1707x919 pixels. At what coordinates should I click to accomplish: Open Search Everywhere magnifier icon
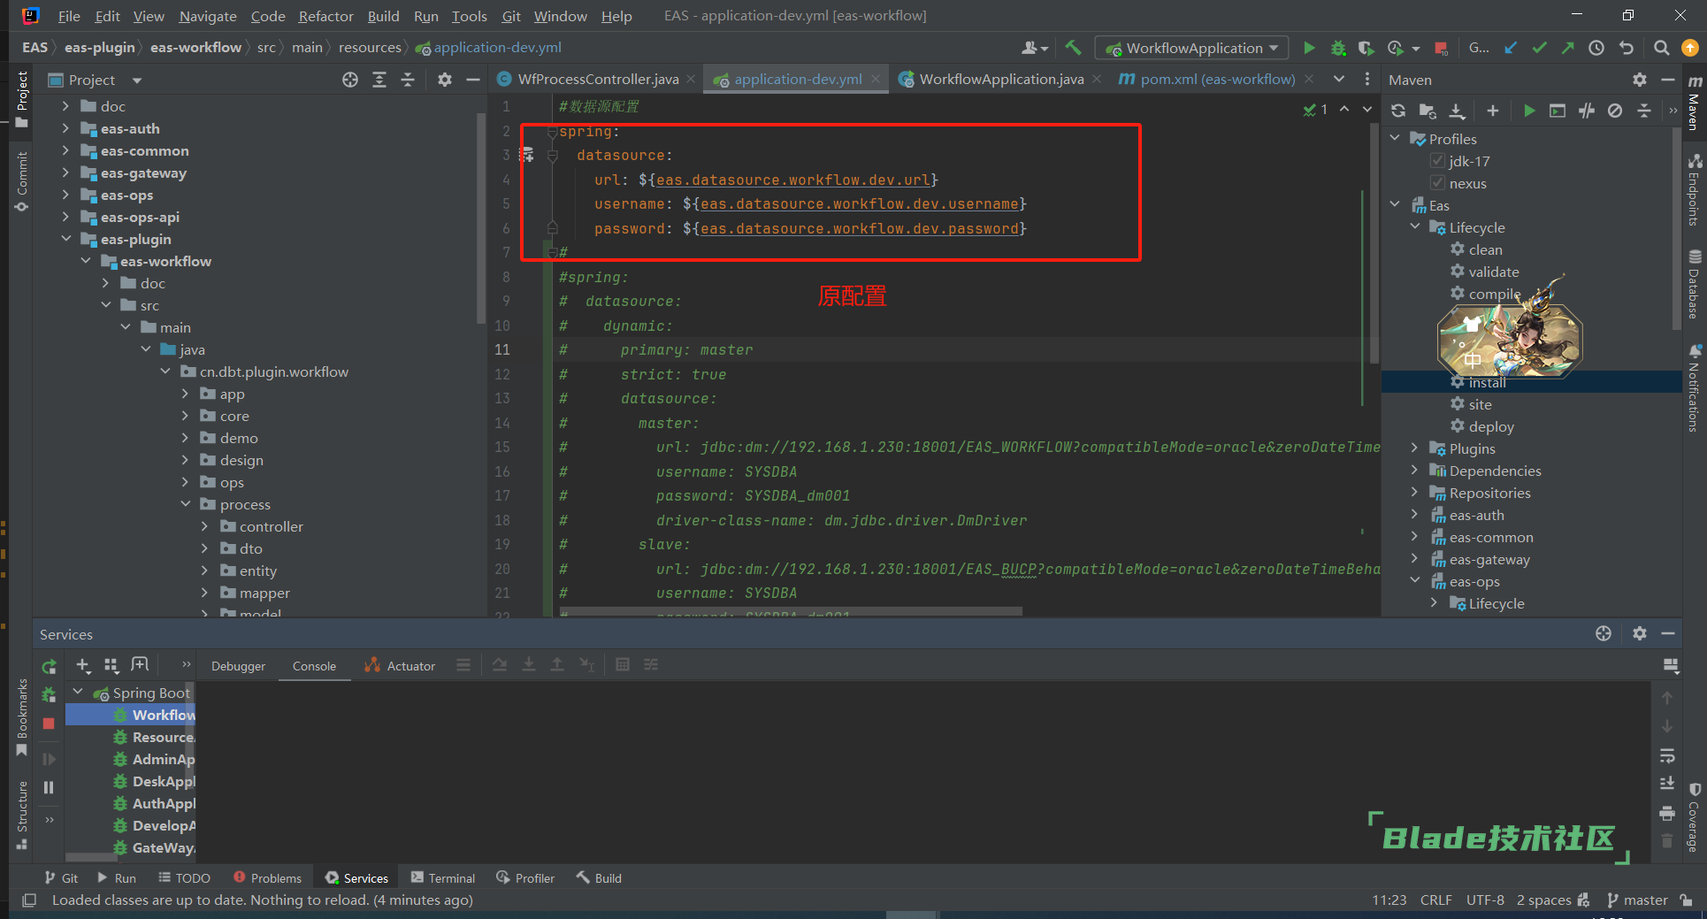coord(1662,48)
